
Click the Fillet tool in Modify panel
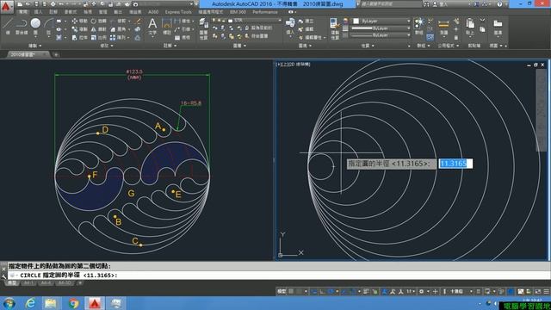tap(119, 29)
